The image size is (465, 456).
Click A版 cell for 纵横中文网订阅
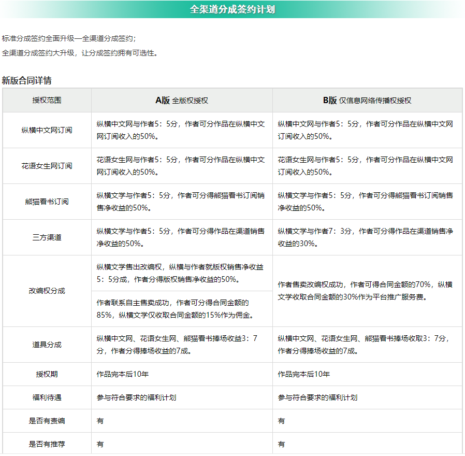(x=182, y=130)
